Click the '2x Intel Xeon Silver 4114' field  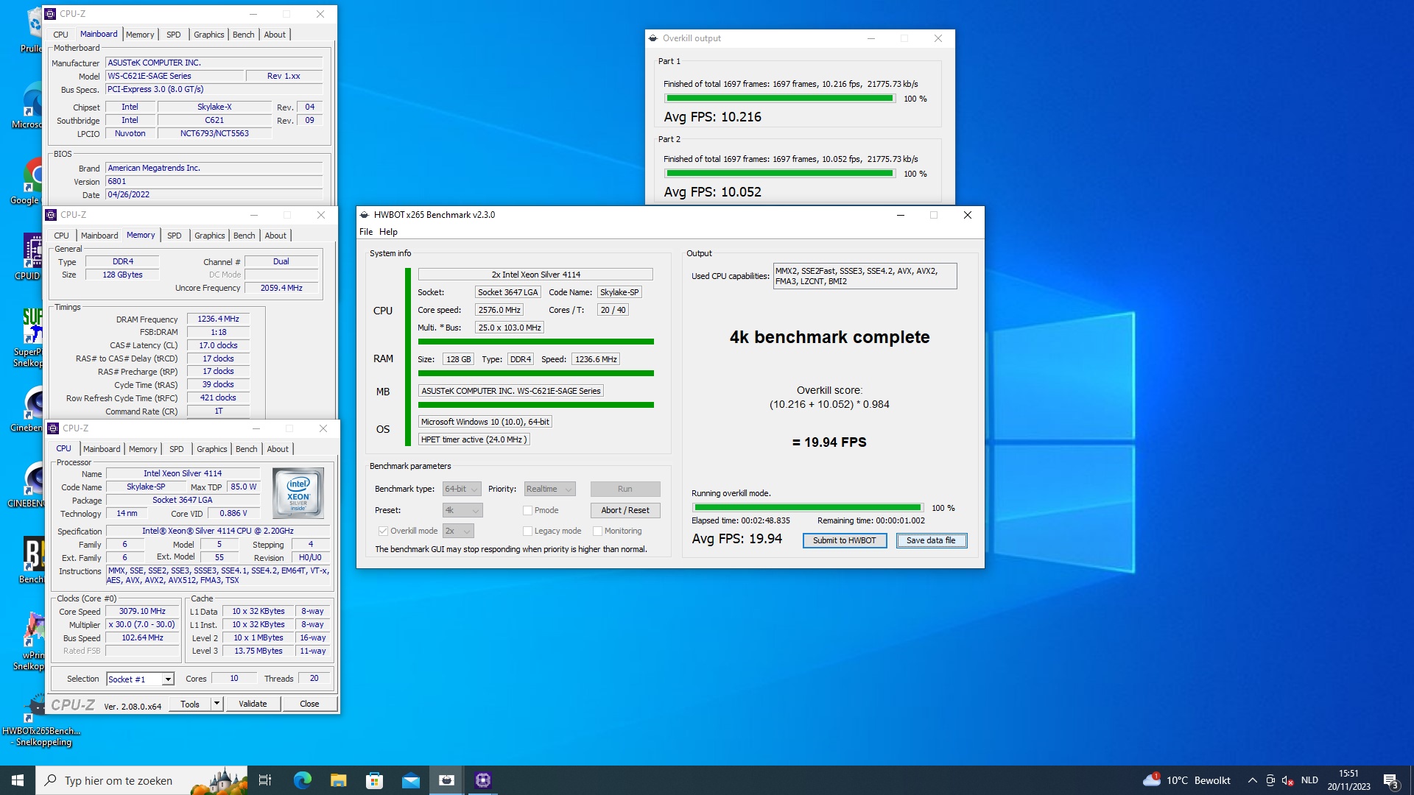point(535,275)
